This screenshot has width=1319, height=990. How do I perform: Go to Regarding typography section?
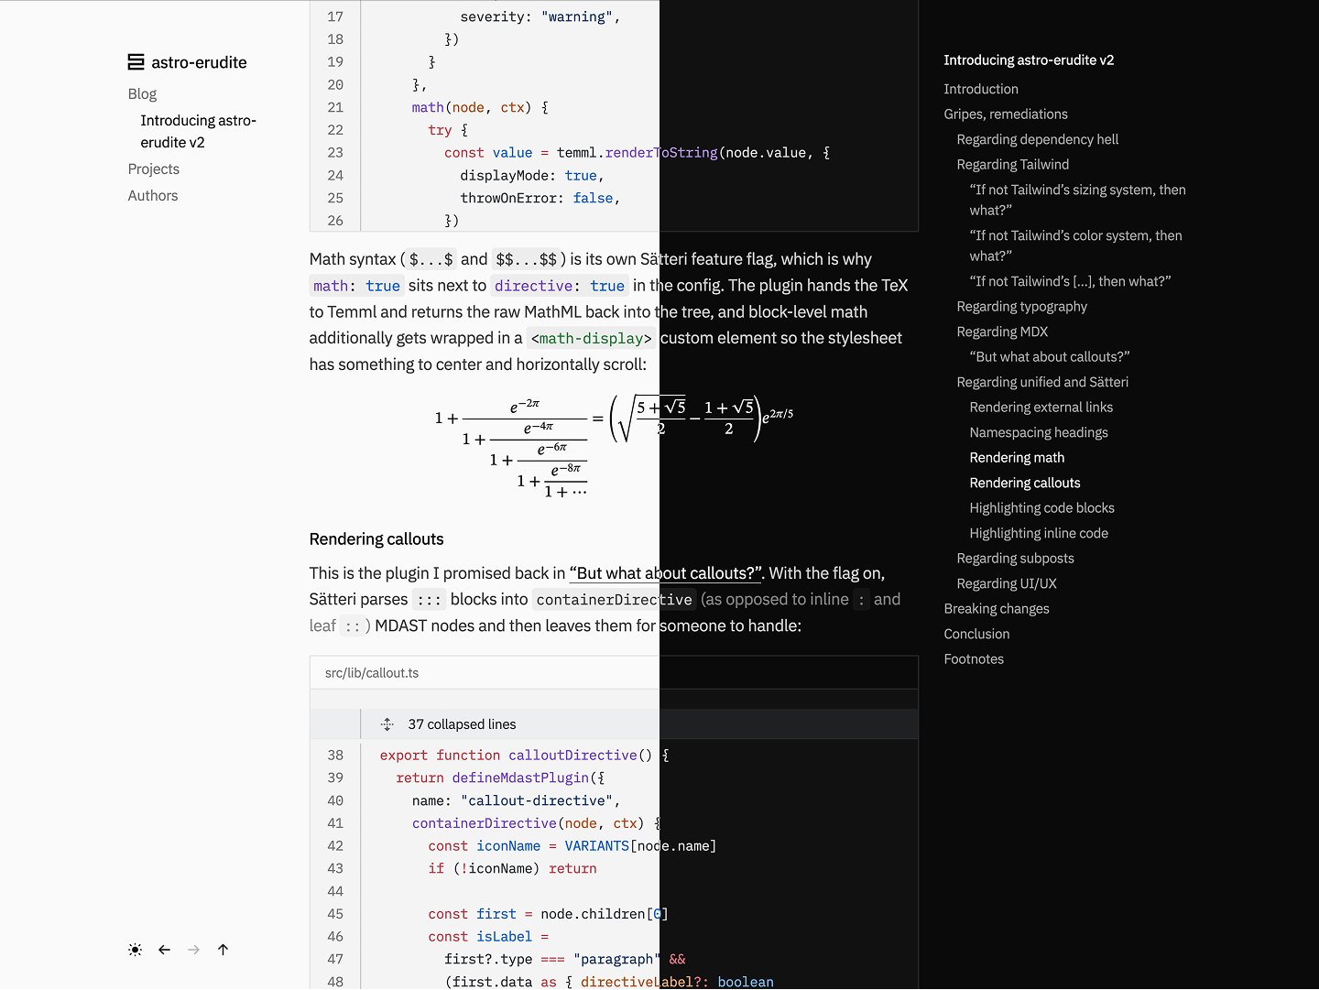(1021, 306)
